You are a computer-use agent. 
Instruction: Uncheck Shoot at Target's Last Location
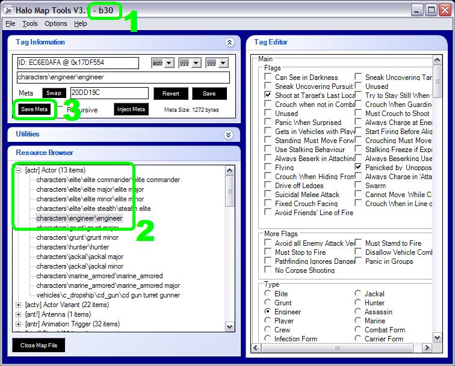tap(268, 95)
